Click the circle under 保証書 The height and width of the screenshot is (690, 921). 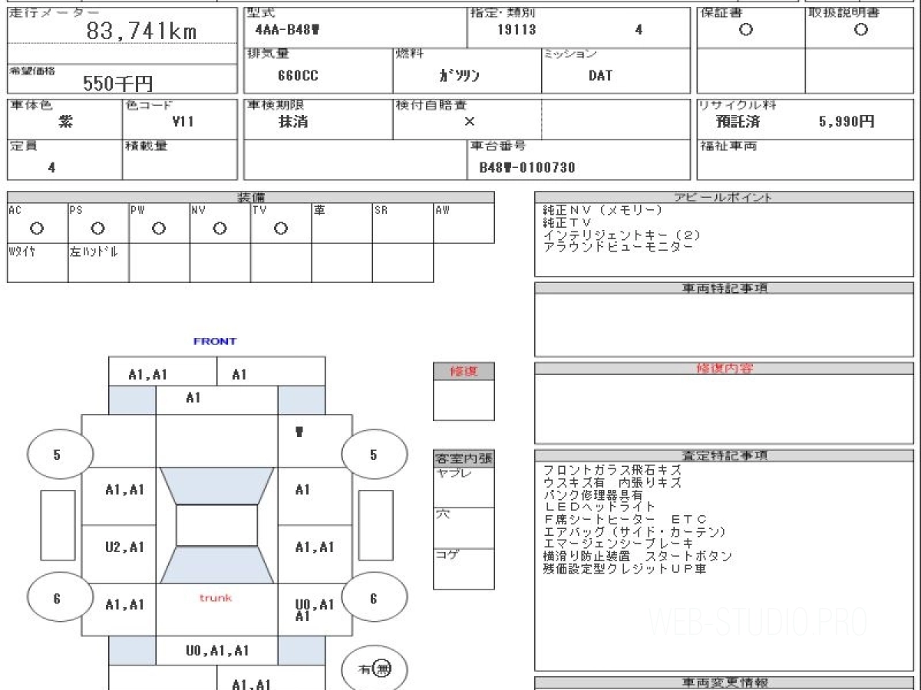[x=745, y=30]
